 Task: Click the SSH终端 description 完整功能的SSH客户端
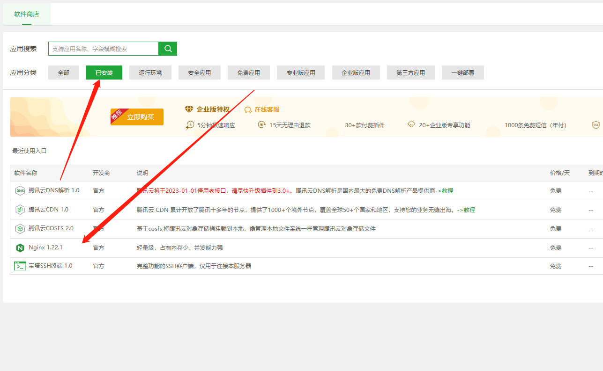point(194,266)
